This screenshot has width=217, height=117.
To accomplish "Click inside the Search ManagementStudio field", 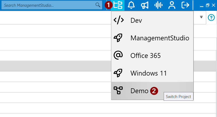I will point(52,5).
